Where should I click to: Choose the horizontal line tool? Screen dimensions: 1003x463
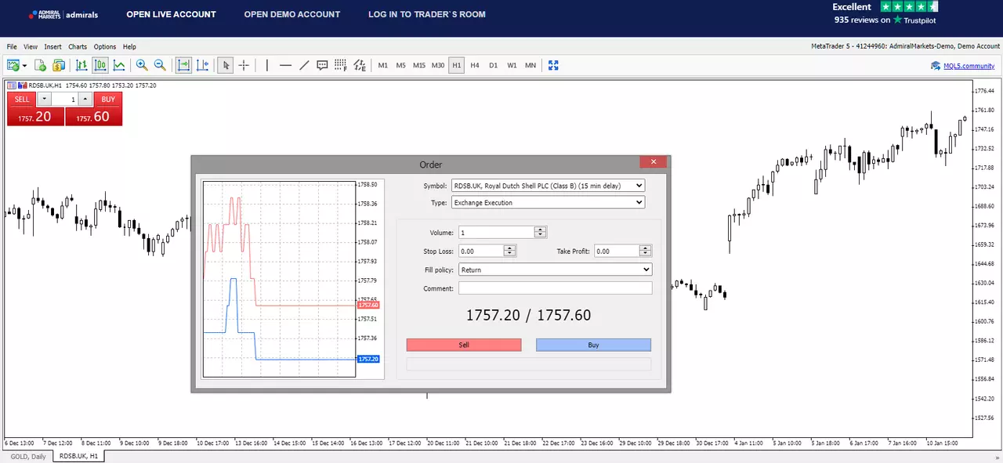tap(285, 66)
